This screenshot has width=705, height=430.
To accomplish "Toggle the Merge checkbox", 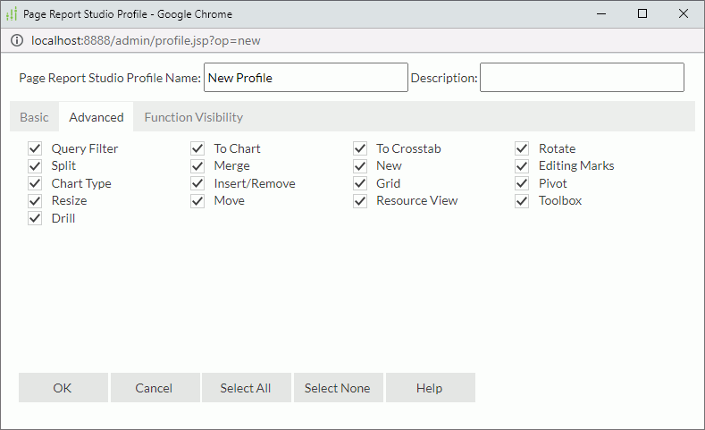I will 197,166.
